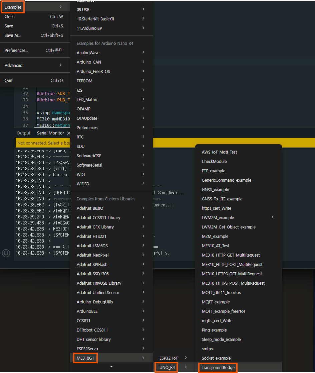This screenshot has height=373, width=315.
Task: Open Adafruit CCS811 Library examples
Action: tap(111, 218)
